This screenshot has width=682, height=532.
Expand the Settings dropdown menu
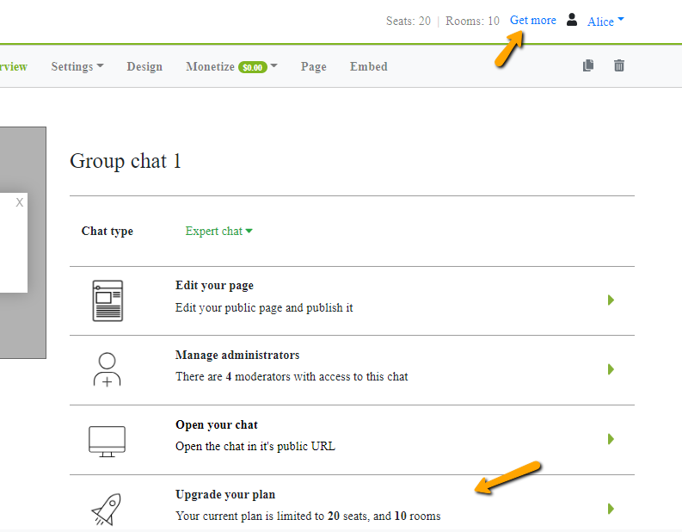(x=77, y=66)
